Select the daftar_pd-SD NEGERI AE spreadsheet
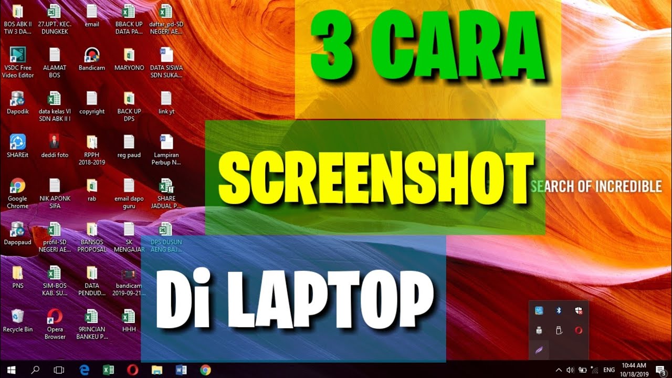 pyautogui.click(x=166, y=19)
